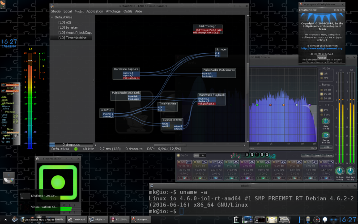
Task: Click the In Gain knob
Action: coord(339,171)
